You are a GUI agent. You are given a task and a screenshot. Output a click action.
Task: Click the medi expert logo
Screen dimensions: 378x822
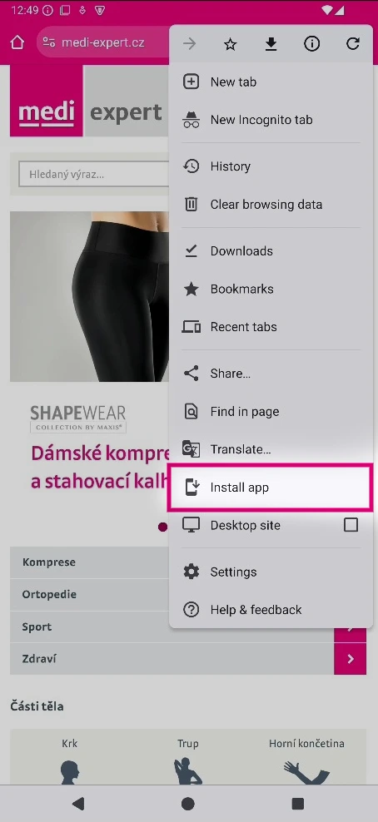click(87, 102)
